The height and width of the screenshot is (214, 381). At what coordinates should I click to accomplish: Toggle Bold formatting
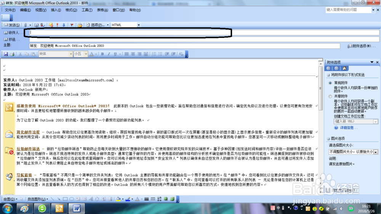click(102, 54)
